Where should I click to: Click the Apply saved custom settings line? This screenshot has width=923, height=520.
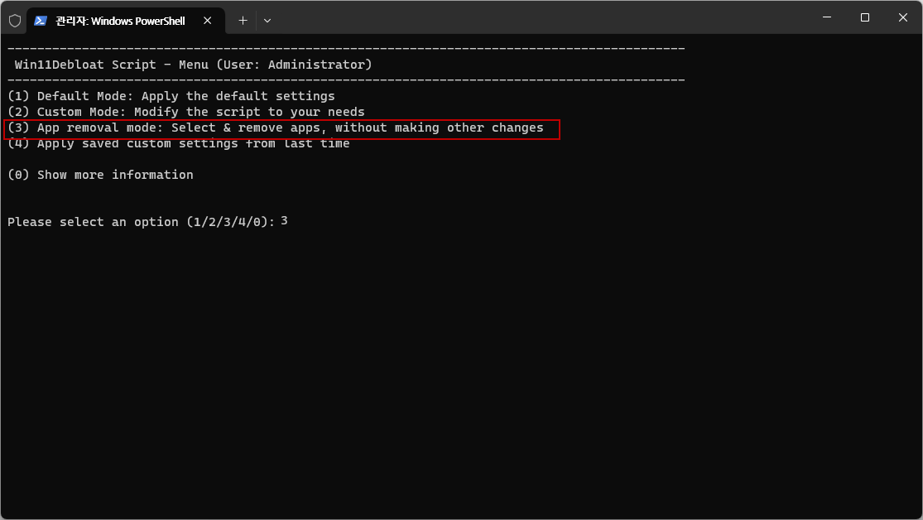(178, 144)
